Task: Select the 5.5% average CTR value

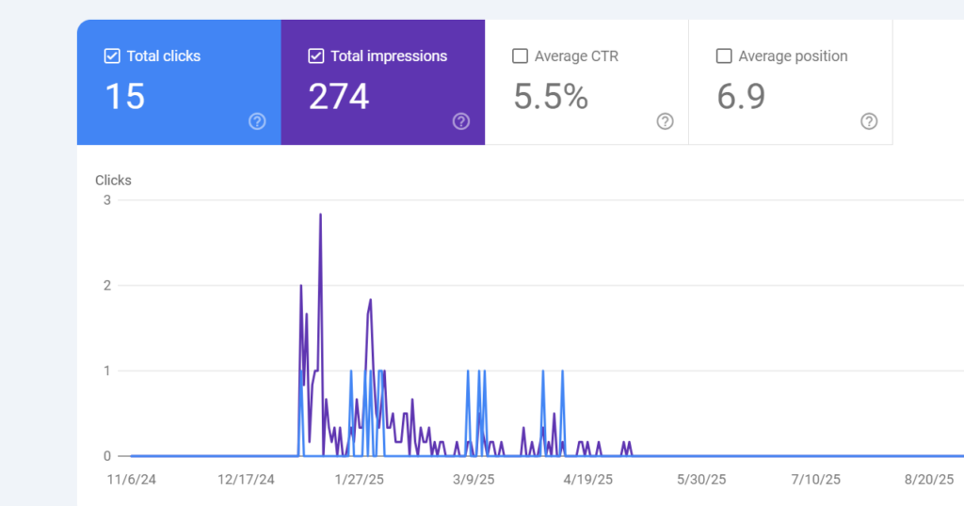Action: pyautogui.click(x=551, y=96)
